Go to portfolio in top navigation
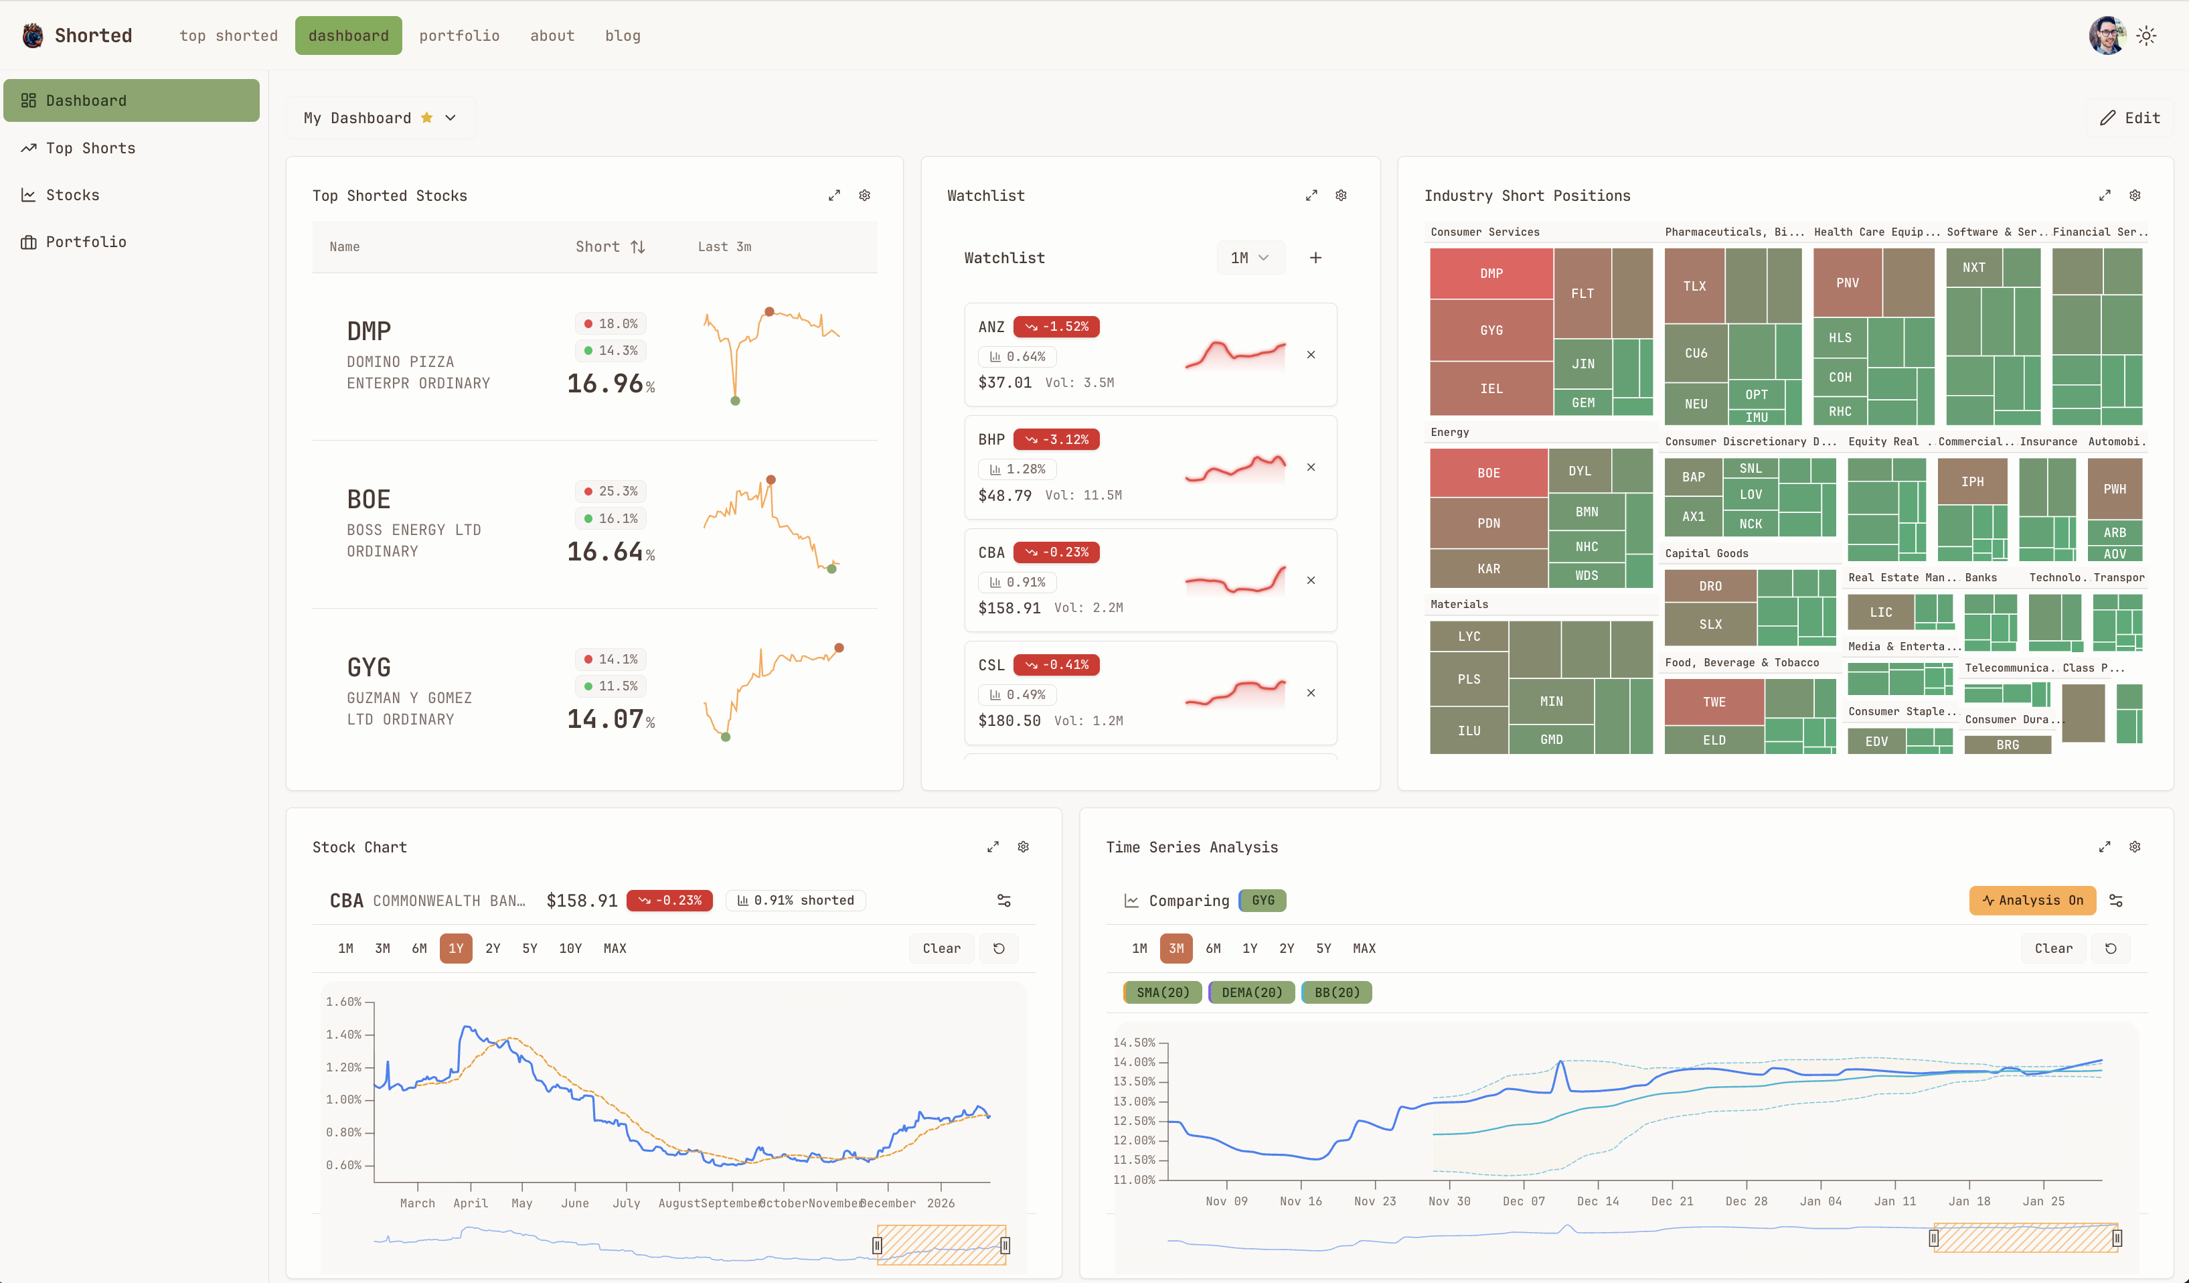Screen dimensions: 2189x1283 (x=459, y=35)
